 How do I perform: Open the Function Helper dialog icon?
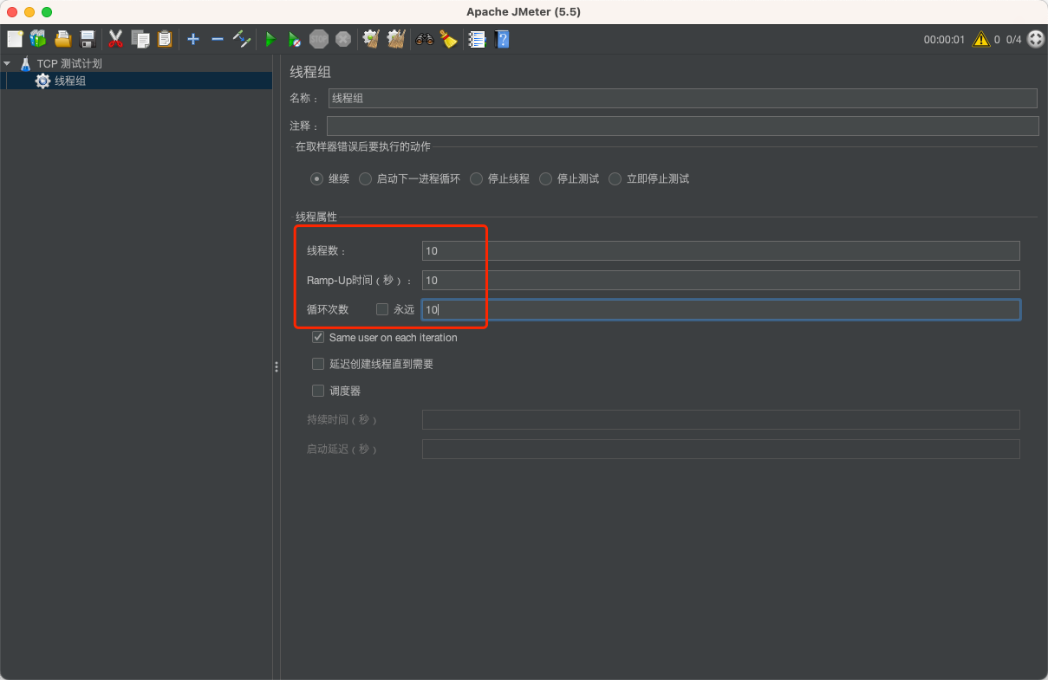point(477,39)
